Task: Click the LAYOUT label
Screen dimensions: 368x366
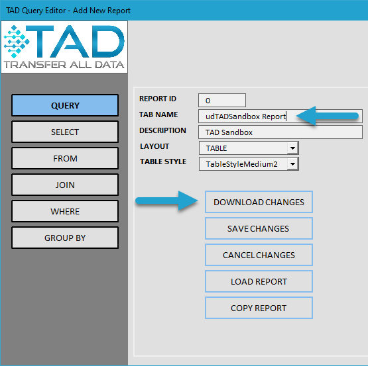Action: [x=154, y=146]
